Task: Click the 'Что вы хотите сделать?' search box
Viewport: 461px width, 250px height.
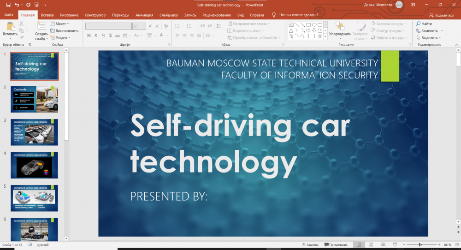Action: [298, 15]
